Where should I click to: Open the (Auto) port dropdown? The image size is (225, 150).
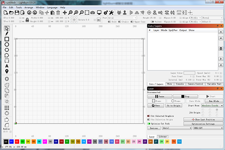177,128
